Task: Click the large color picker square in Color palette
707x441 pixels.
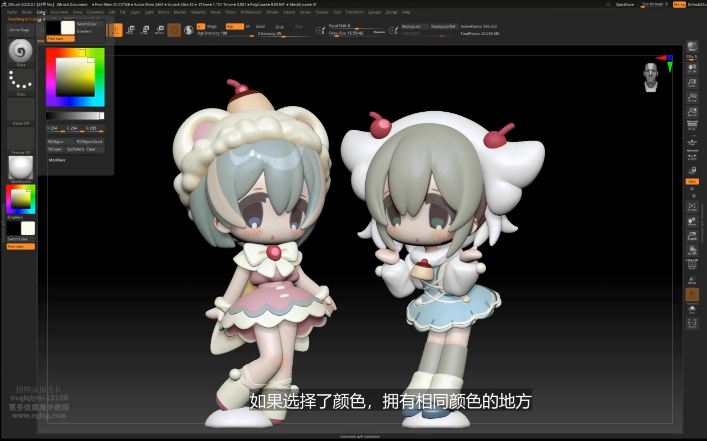Action: point(75,77)
